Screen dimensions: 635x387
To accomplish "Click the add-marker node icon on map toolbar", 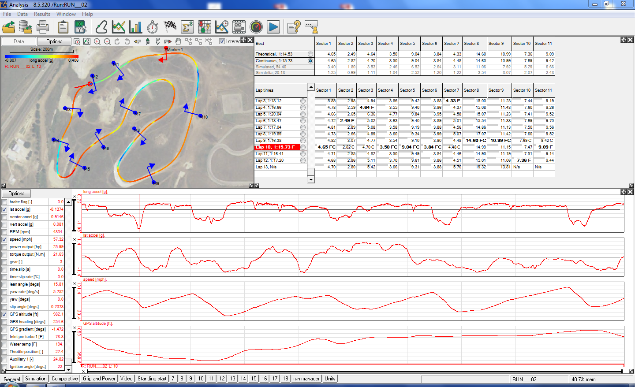I will coord(188,41).
